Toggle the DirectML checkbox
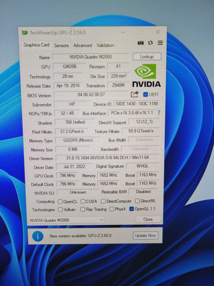 coord(137,201)
